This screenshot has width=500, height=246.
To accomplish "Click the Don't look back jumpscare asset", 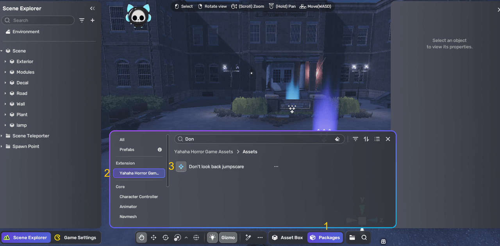I will click(216, 166).
